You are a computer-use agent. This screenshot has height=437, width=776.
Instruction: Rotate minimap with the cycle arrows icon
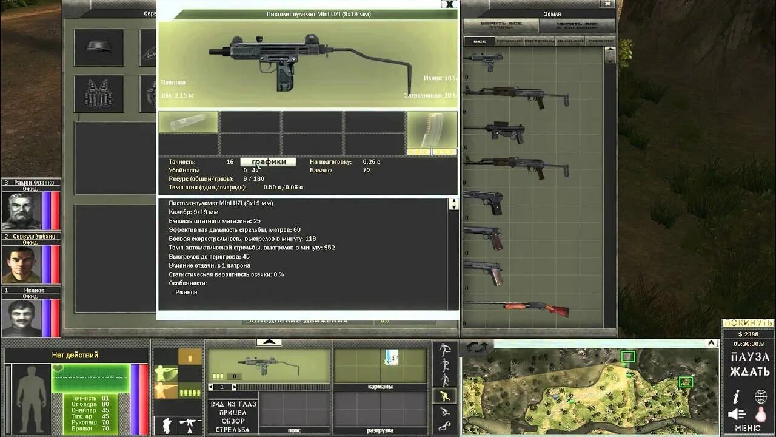tap(478, 348)
